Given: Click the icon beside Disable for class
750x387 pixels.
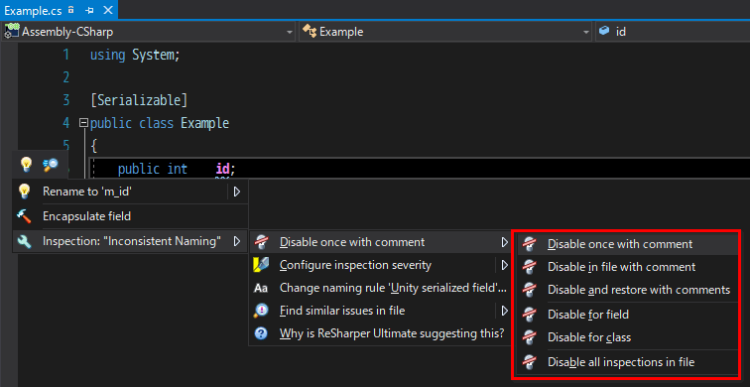Looking at the screenshot, I should pos(529,337).
